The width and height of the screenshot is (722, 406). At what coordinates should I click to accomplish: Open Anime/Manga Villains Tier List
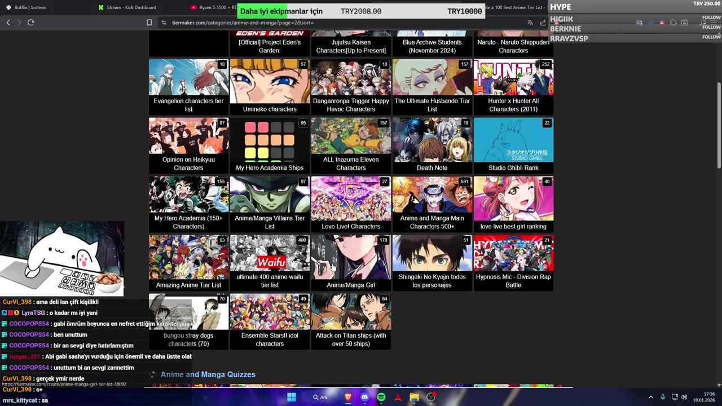click(x=270, y=205)
